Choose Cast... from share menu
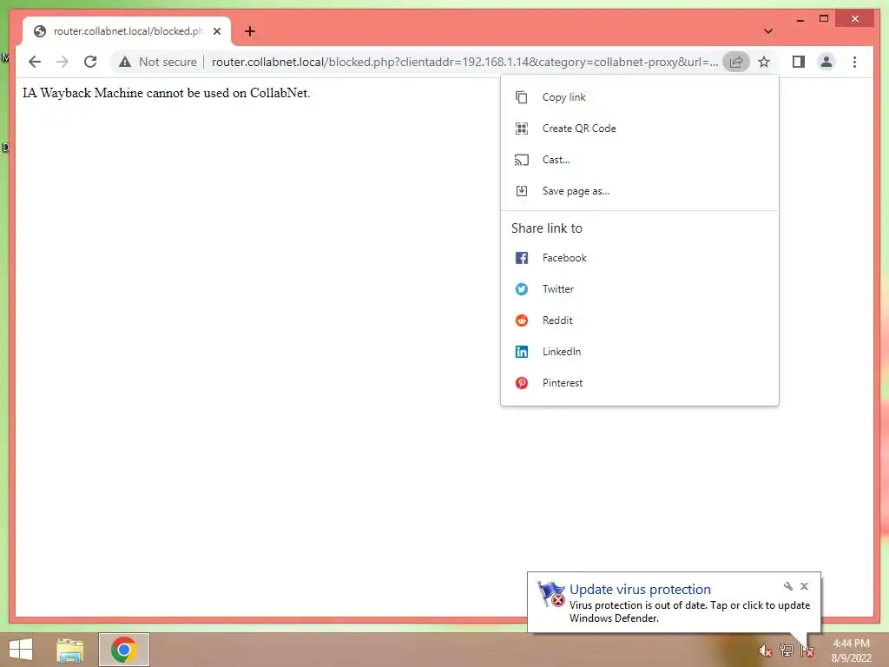The image size is (889, 667). (x=640, y=160)
